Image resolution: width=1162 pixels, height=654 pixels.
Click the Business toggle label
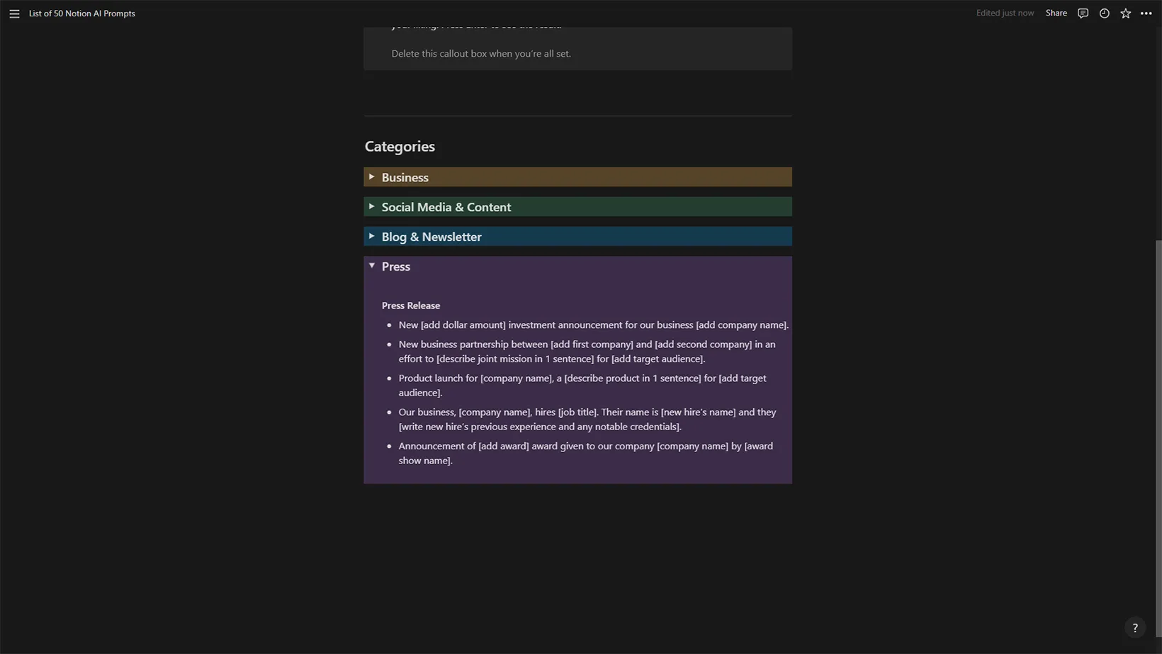tap(405, 178)
